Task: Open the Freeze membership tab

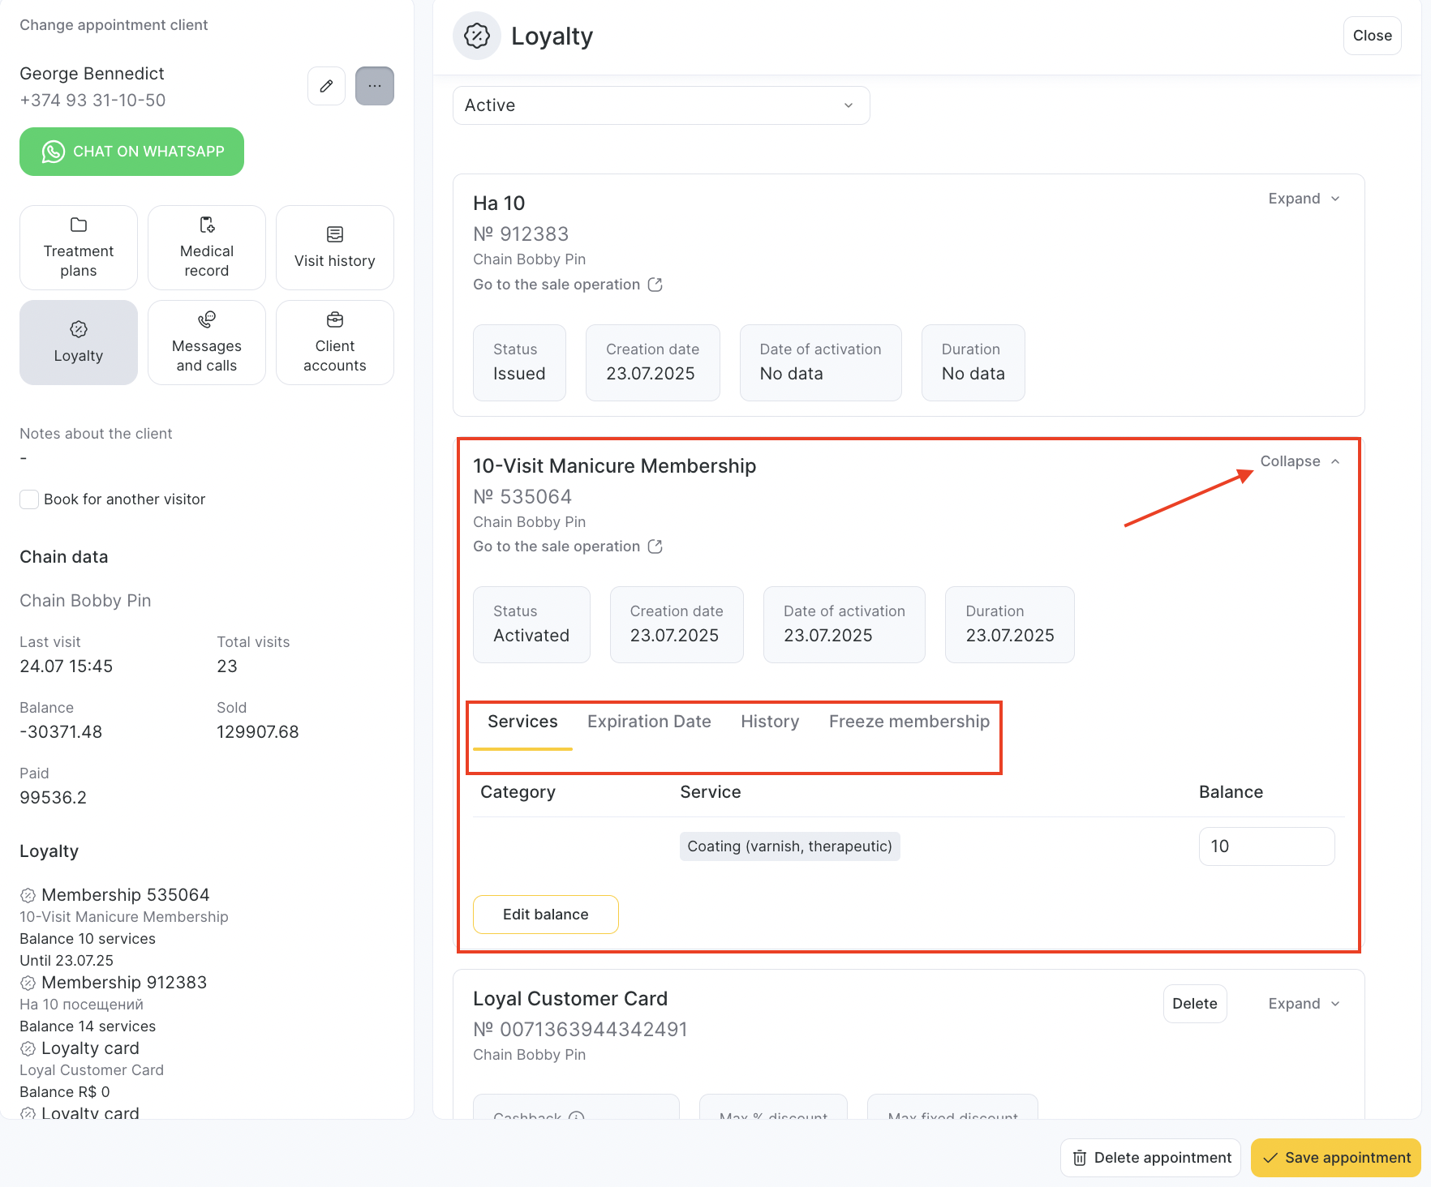Action: [x=909, y=722]
